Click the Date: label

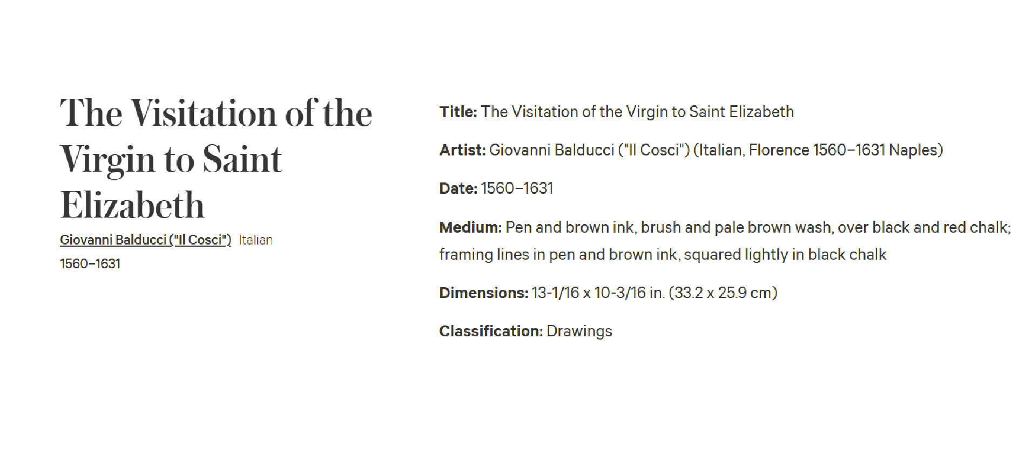click(x=458, y=188)
